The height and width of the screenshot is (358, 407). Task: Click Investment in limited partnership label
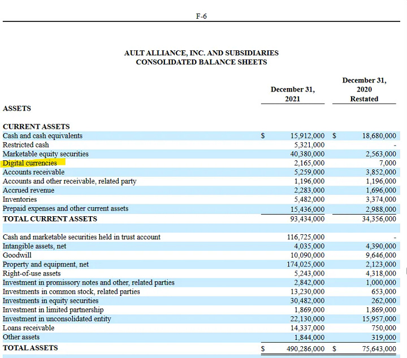[x=53, y=310]
